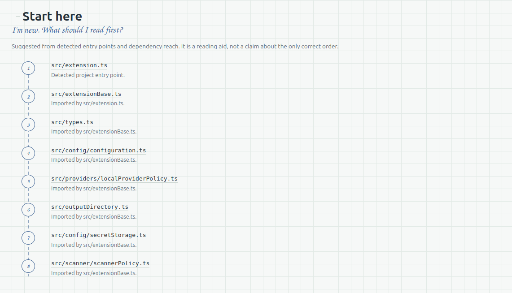The width and height of the screenshot is (512, 293).
Task: Open src/providers/localProviderPolicy.ts link
Action: click(x=114, y=179)
